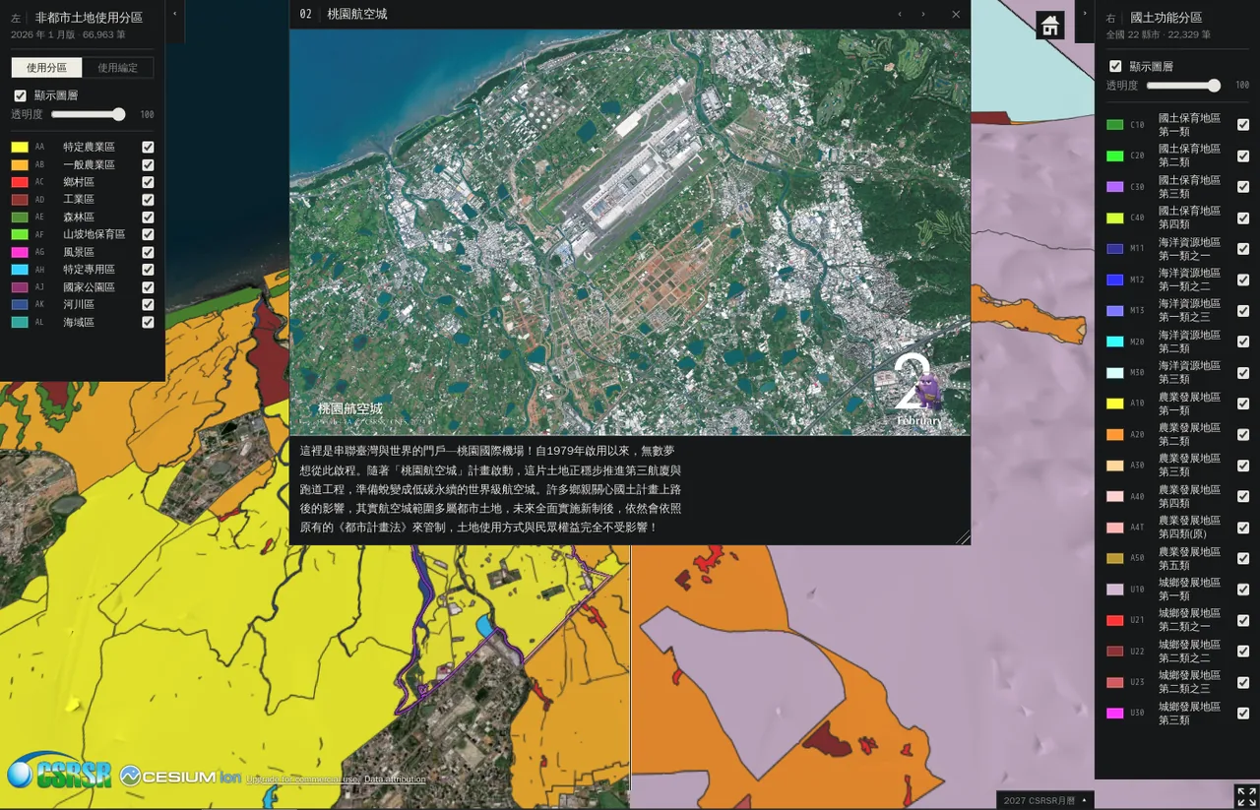The height and width of the screenshot is (810, 1260).
Task: Toggle left panel 顯示圖層 checkbox
Action: pyautogui.click(x=20, y=95)
